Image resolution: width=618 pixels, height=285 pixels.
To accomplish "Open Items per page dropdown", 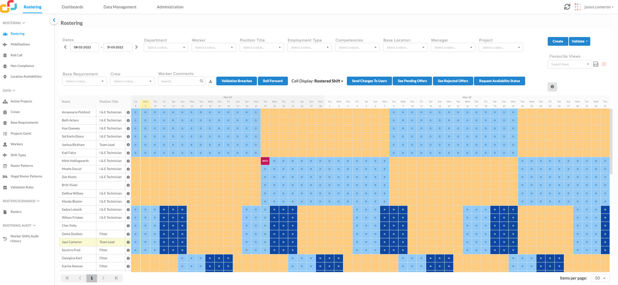I will coord(600,278).
